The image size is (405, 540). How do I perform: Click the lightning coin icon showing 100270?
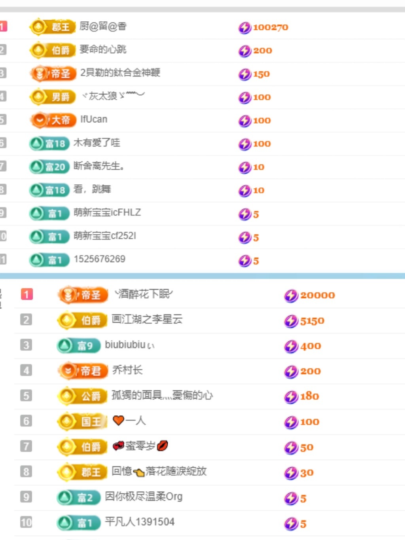[245, 27]
